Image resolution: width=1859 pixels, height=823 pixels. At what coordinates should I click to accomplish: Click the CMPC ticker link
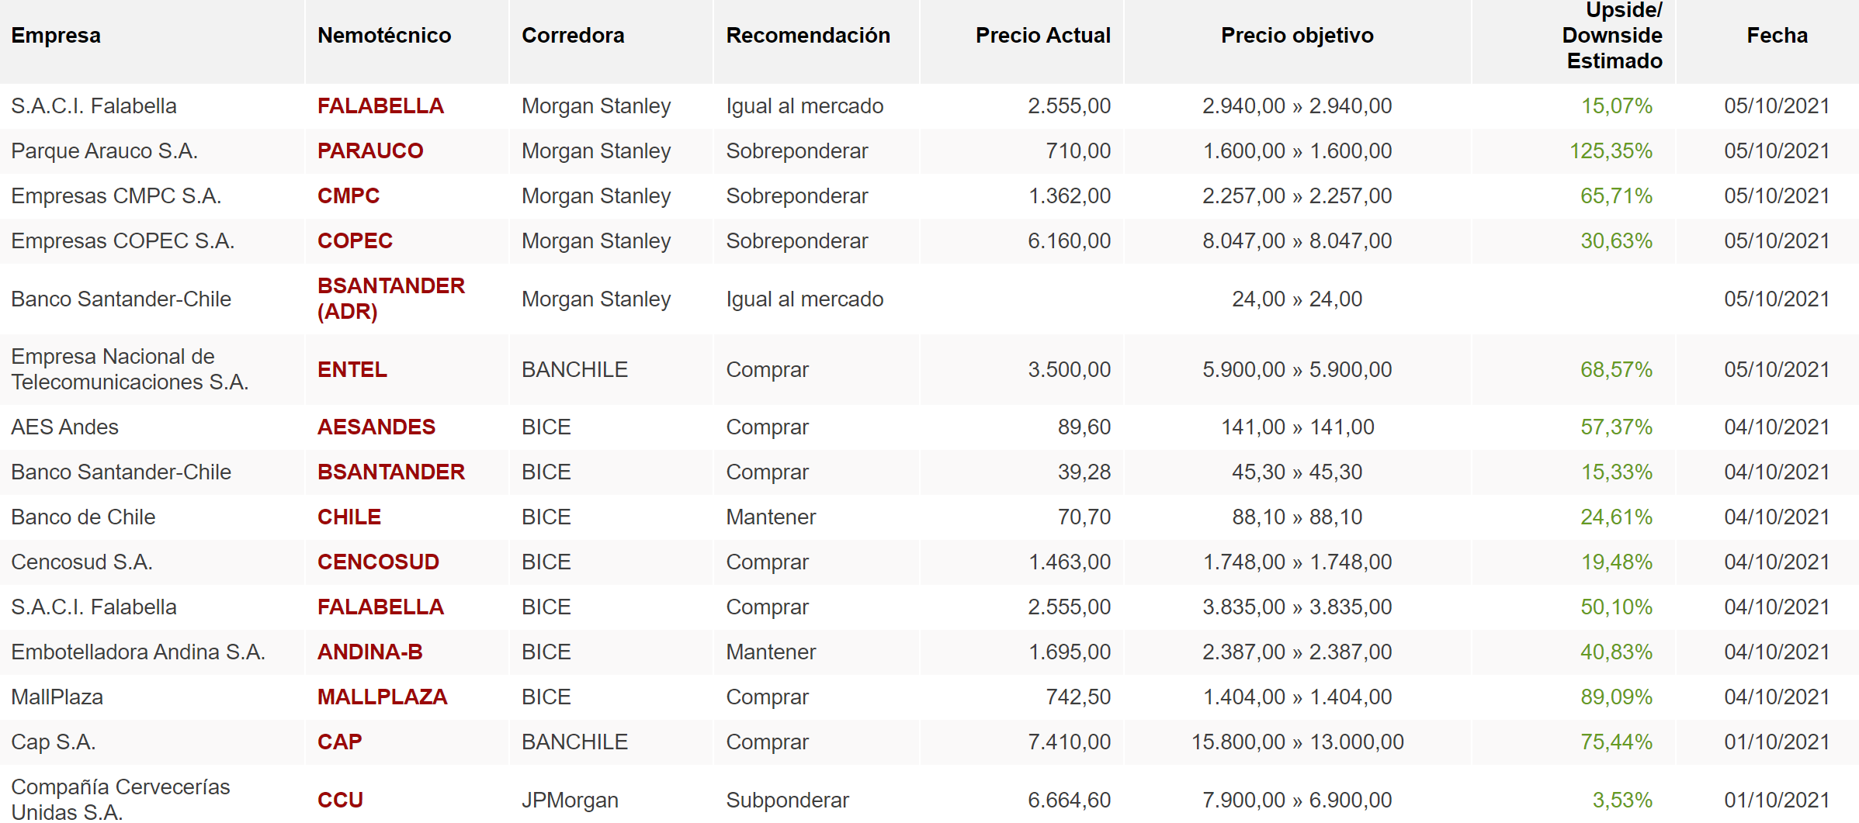point(349,195)
